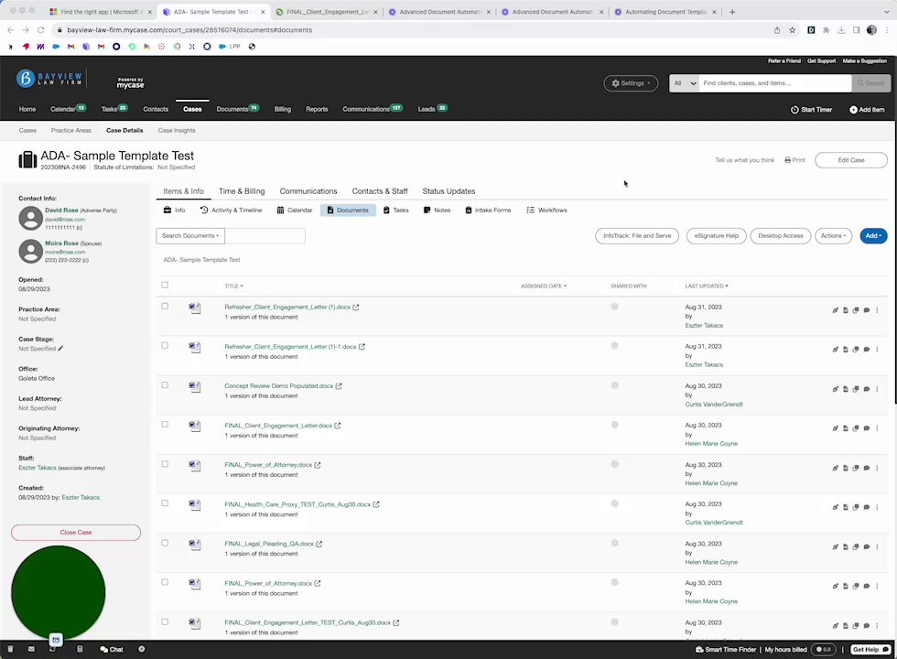Check the box for FINAL_Client_Engagement_Letter_TEST_Curtis_Aug30.docx
The width and height of the screenshot is (897, 659).
pyautogui.click(x=165, y=621)
